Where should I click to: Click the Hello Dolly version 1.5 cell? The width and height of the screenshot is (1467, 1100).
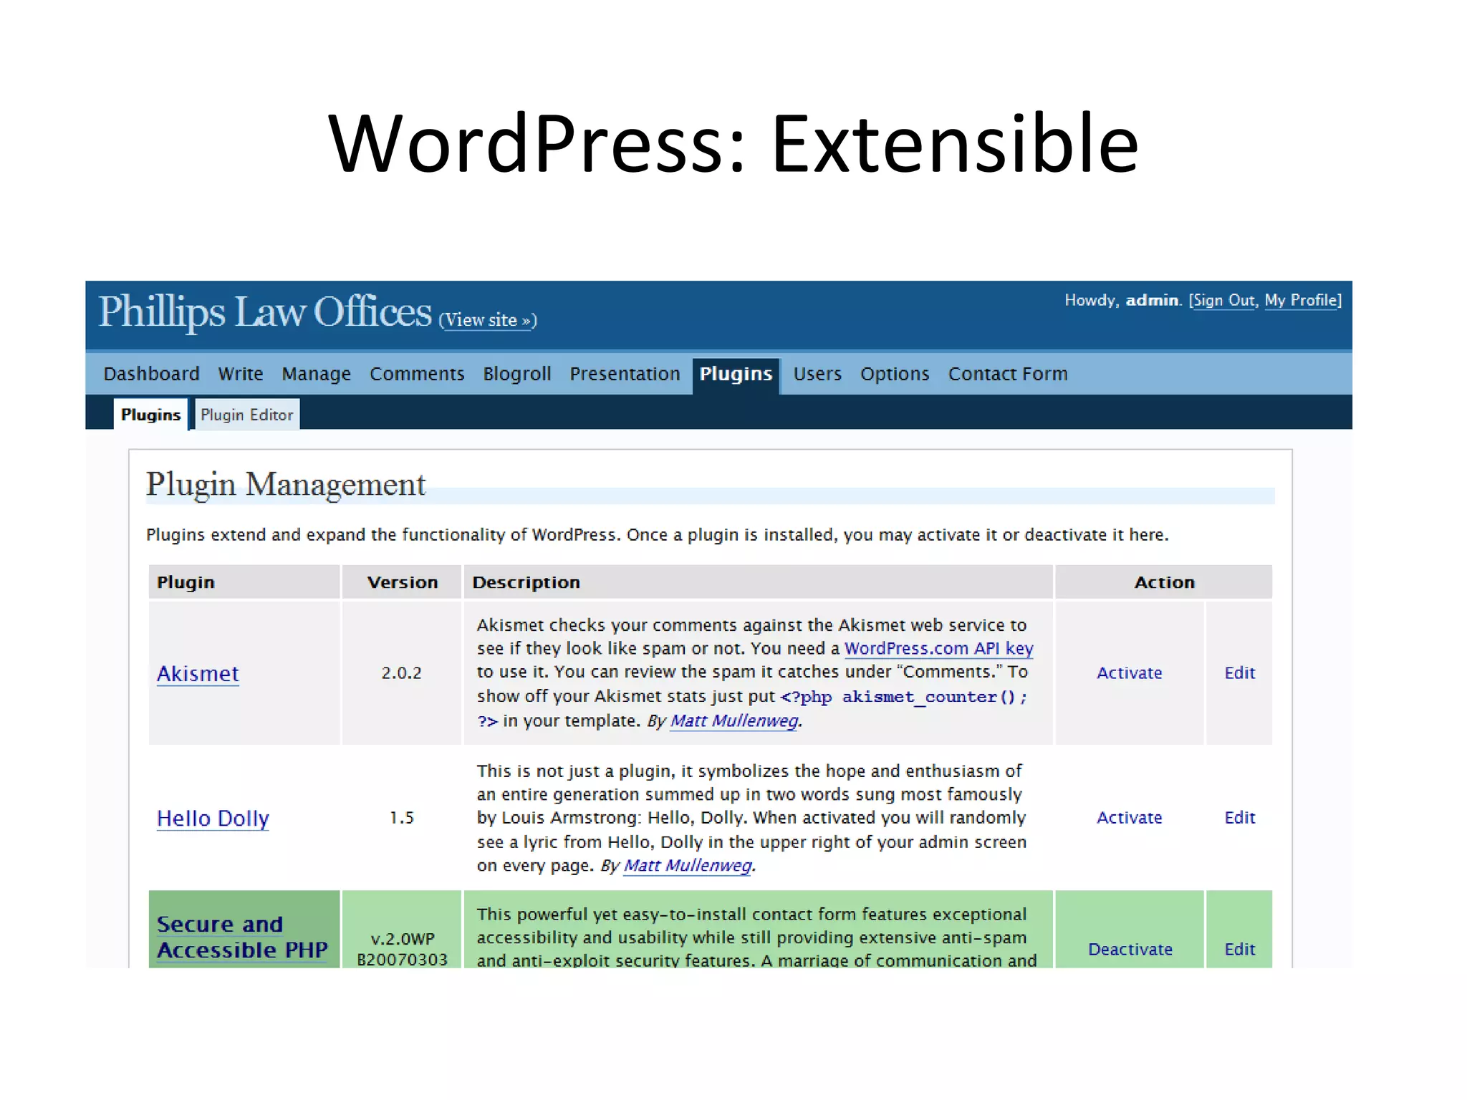point(402,818)
